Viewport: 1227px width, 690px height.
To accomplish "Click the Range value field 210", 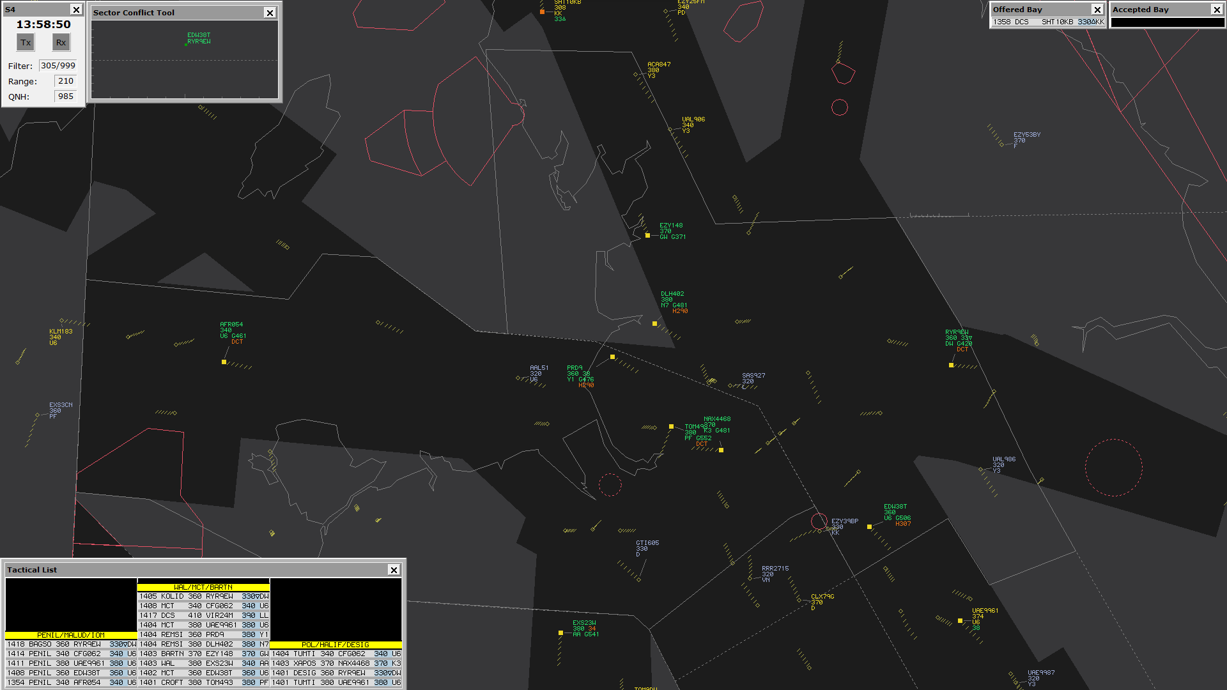I will [65, 81].
